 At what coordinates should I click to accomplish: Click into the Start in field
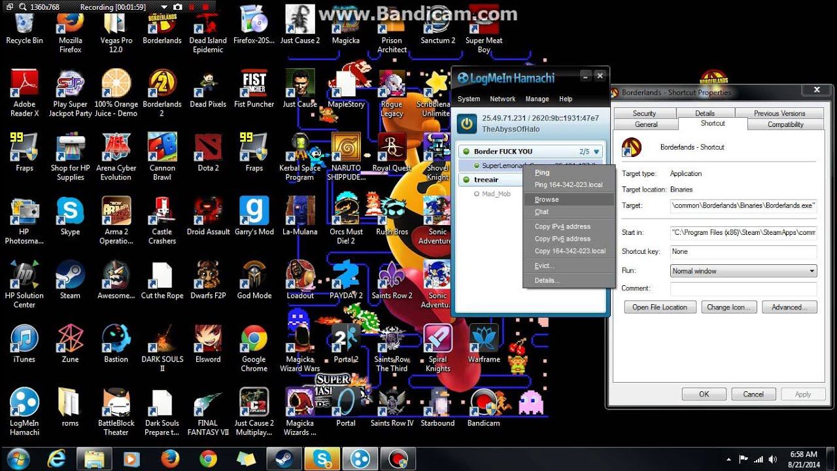[743, 232]
